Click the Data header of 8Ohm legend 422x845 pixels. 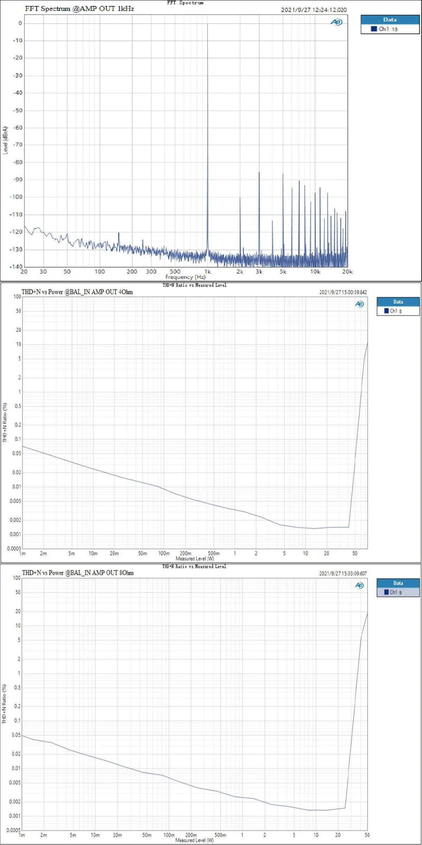398,583
